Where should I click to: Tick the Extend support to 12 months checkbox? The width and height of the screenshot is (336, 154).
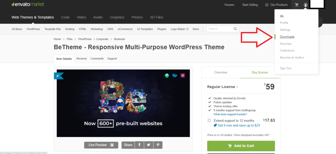[x=209, y=120]
